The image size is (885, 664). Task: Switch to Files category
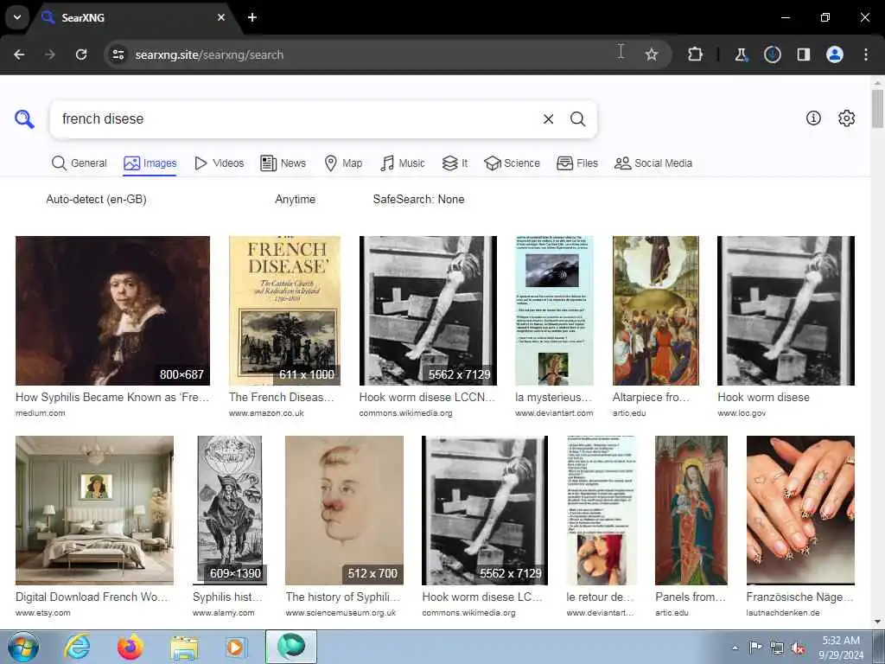pos(576,163)
